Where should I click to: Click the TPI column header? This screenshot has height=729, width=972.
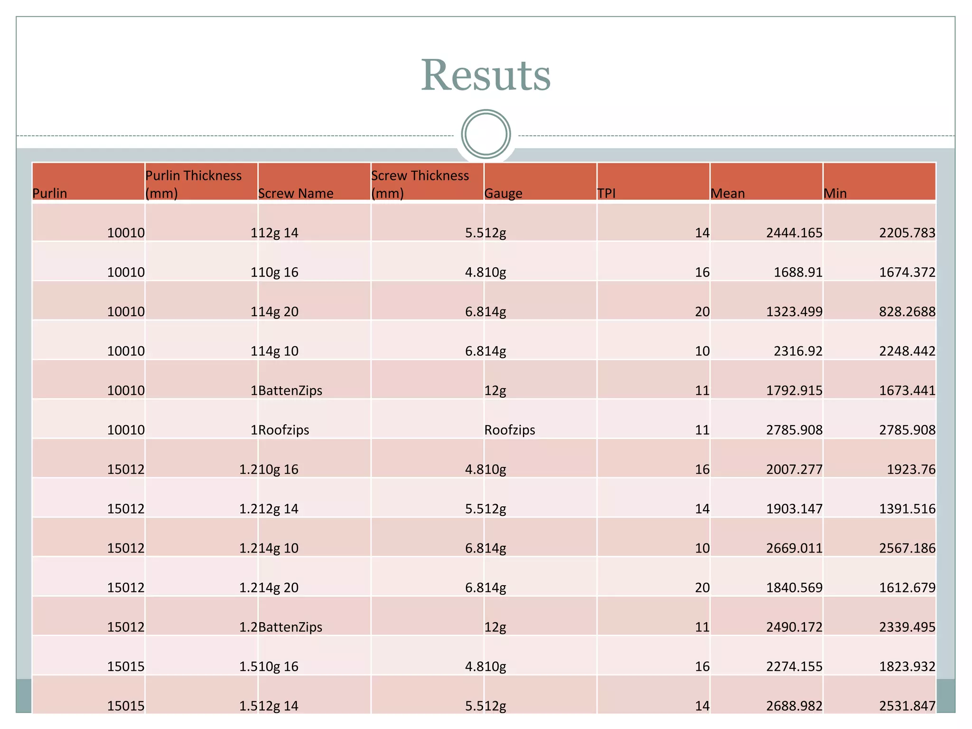pyautogui.click(x=653, y=182)
